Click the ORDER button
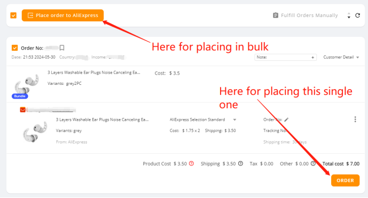Screen dimensions: 368x198 (x=345, y=180)
